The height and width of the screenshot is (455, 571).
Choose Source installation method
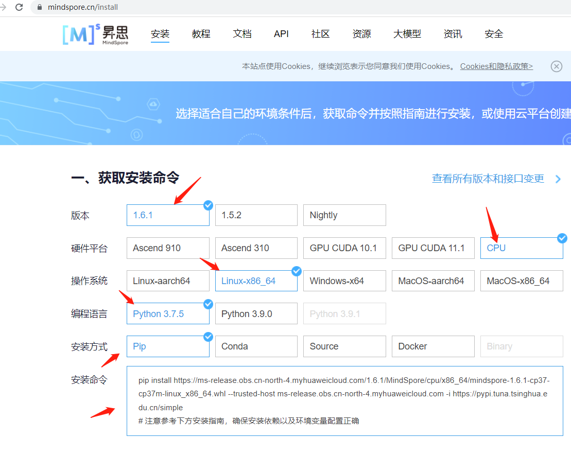(344, 346)
